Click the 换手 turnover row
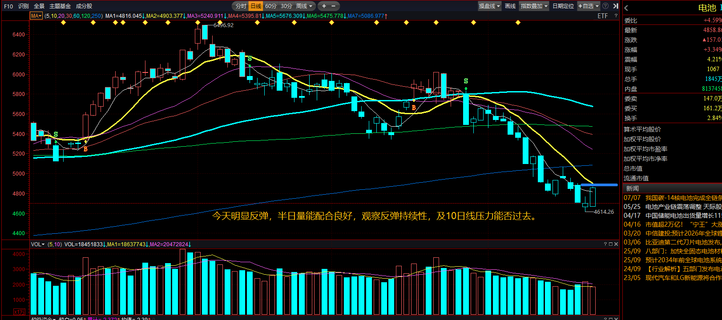 [673, 118]
